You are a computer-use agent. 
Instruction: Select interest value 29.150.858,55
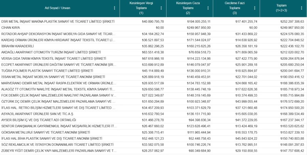[x=246, y=151]
